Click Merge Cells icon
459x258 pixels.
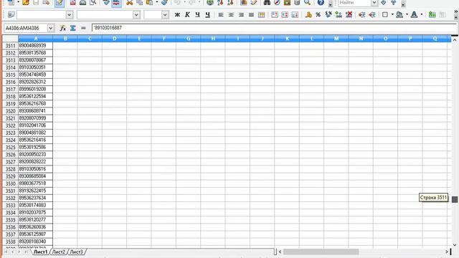click(261, 14)
